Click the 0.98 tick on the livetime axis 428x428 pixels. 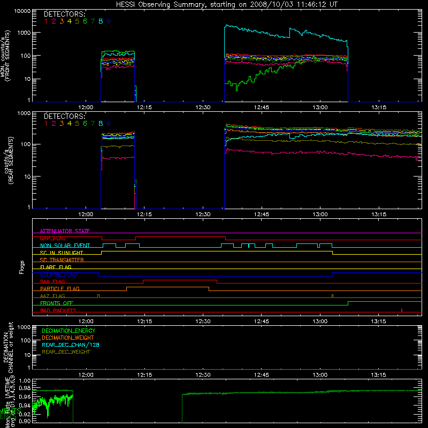tap(25, 388)
